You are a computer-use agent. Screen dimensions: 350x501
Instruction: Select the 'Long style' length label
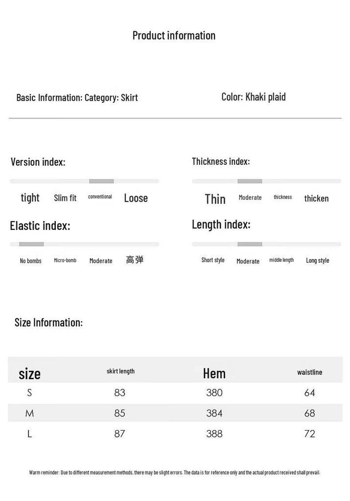pos(317,260)
